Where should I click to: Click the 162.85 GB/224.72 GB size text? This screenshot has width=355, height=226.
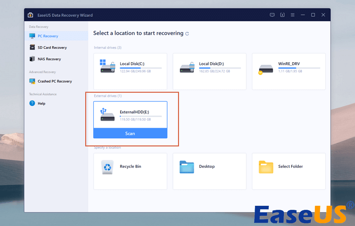click(215, 71)
